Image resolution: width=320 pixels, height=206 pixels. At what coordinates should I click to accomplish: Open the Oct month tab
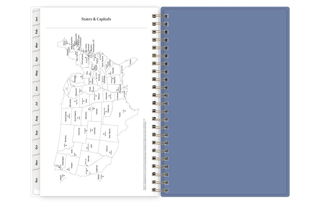36,147
